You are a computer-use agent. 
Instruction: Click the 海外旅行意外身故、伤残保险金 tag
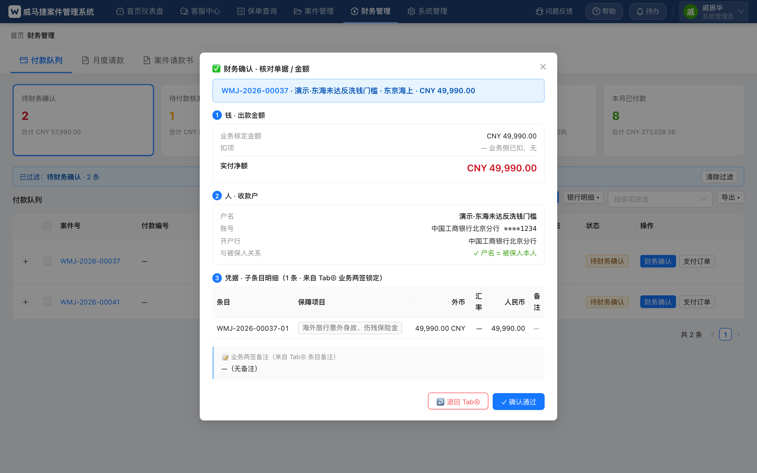coord(350,328)
